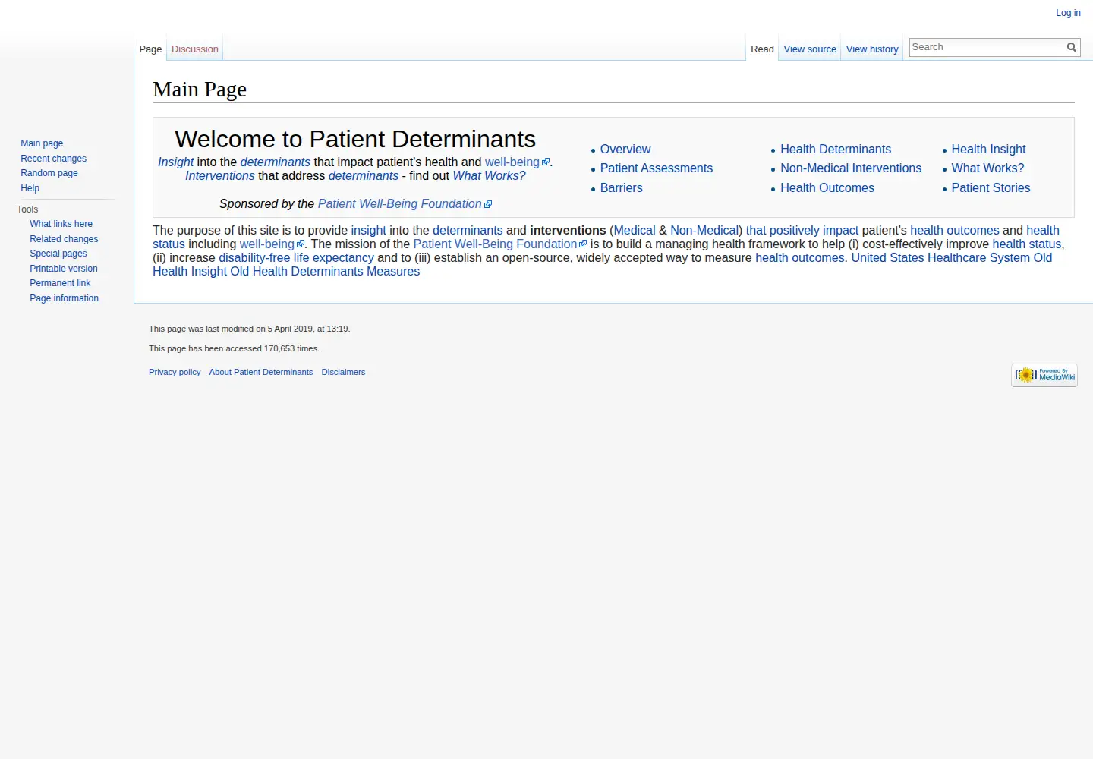Click the search magnifier icon
1093x759 pixels.
pyautogui.click(x=1071, y=47)
